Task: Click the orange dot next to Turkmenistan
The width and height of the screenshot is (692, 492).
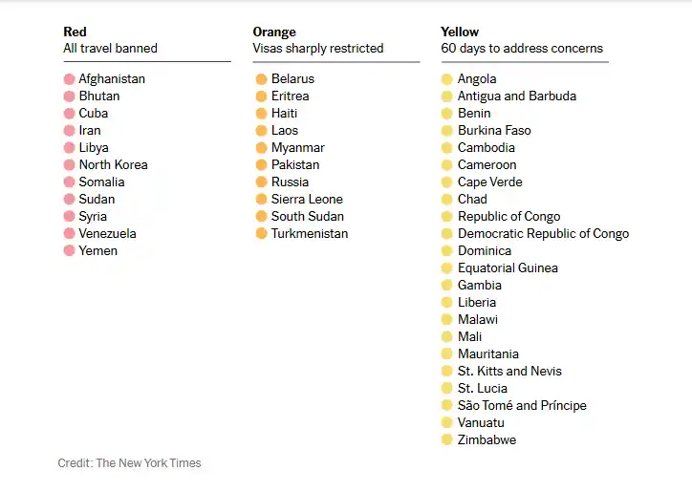Action: click(261, 234)
